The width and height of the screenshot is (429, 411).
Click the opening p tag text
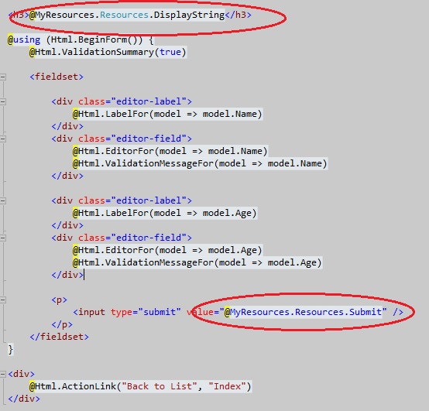(x=59, y=300)
